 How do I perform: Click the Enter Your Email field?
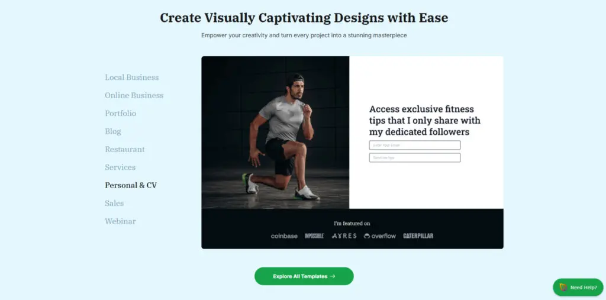click(415, 146)
